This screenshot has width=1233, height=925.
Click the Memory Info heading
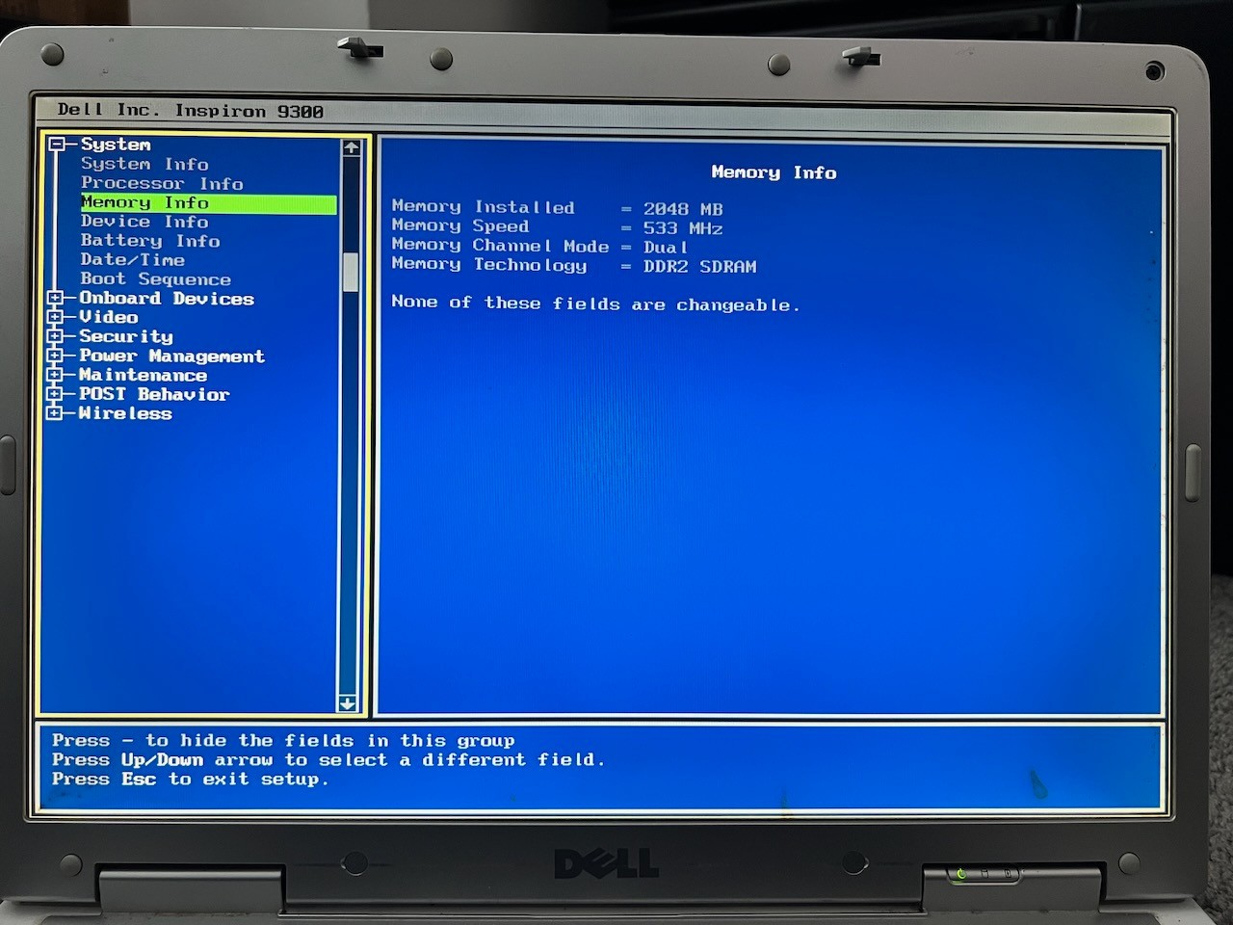click(774, 172)
